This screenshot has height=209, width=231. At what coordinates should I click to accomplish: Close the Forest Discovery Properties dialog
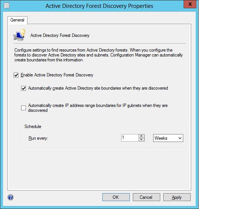(190, 4)
